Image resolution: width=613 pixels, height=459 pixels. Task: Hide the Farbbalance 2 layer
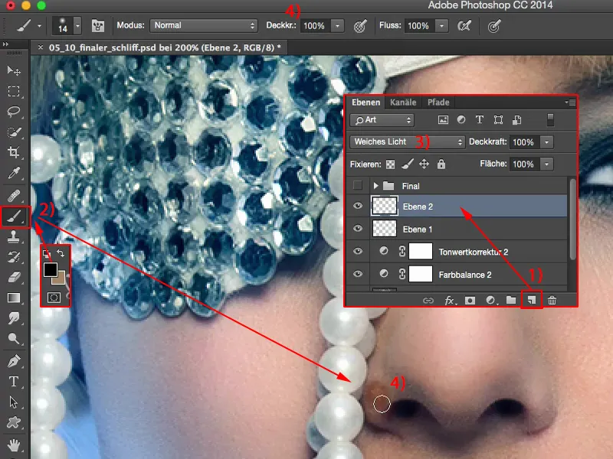pos(357,274)
